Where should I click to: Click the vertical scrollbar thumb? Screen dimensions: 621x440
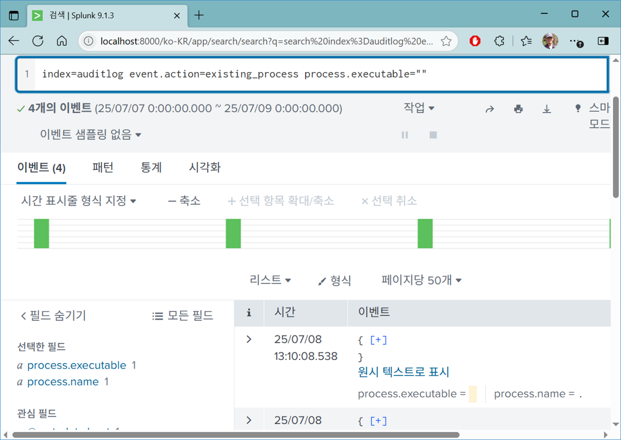pyautogui.click(x=616, y=147)
